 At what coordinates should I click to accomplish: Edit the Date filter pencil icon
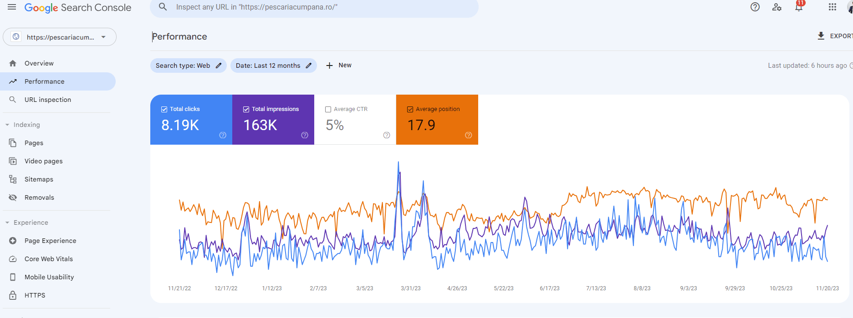point(309,66)
